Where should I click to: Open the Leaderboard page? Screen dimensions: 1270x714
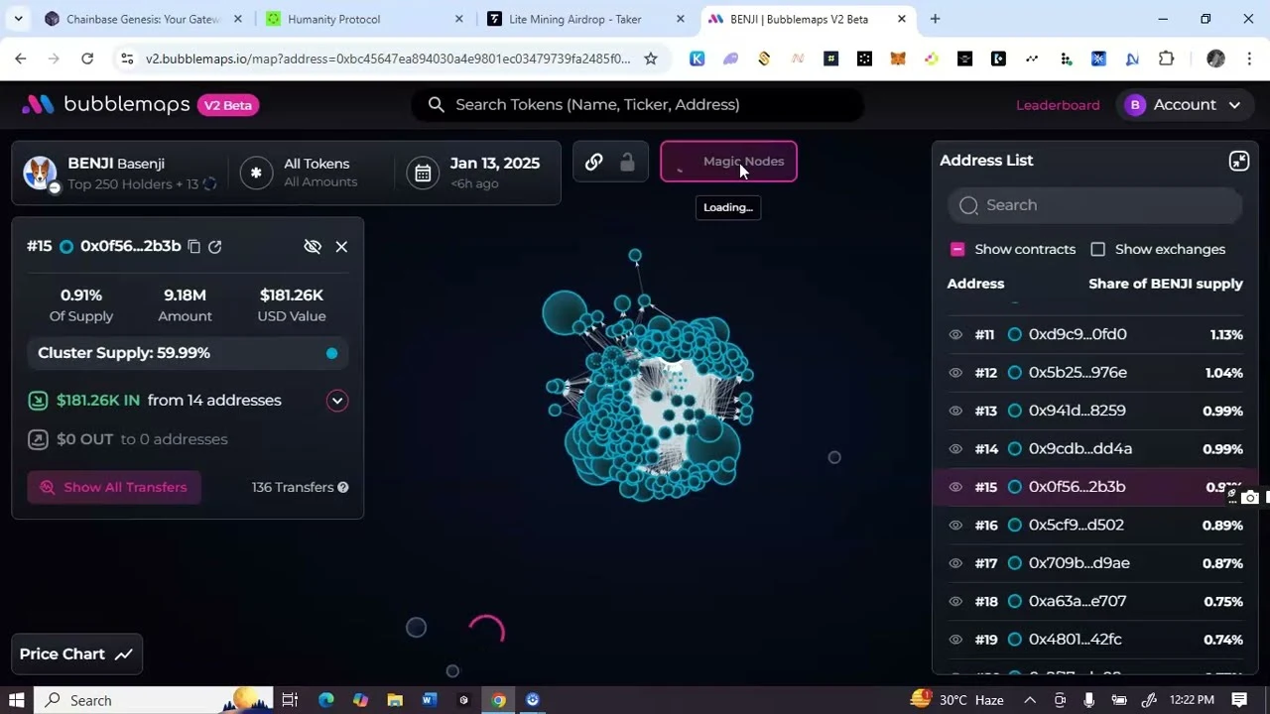1058,105
